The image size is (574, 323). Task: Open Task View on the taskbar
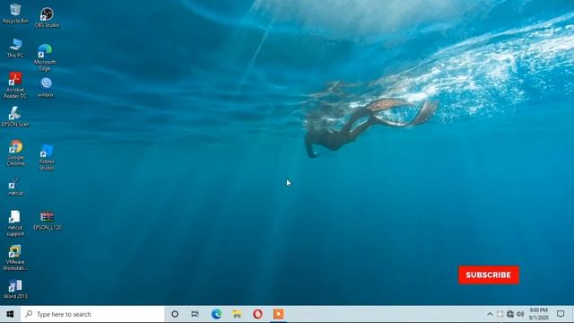196,314
